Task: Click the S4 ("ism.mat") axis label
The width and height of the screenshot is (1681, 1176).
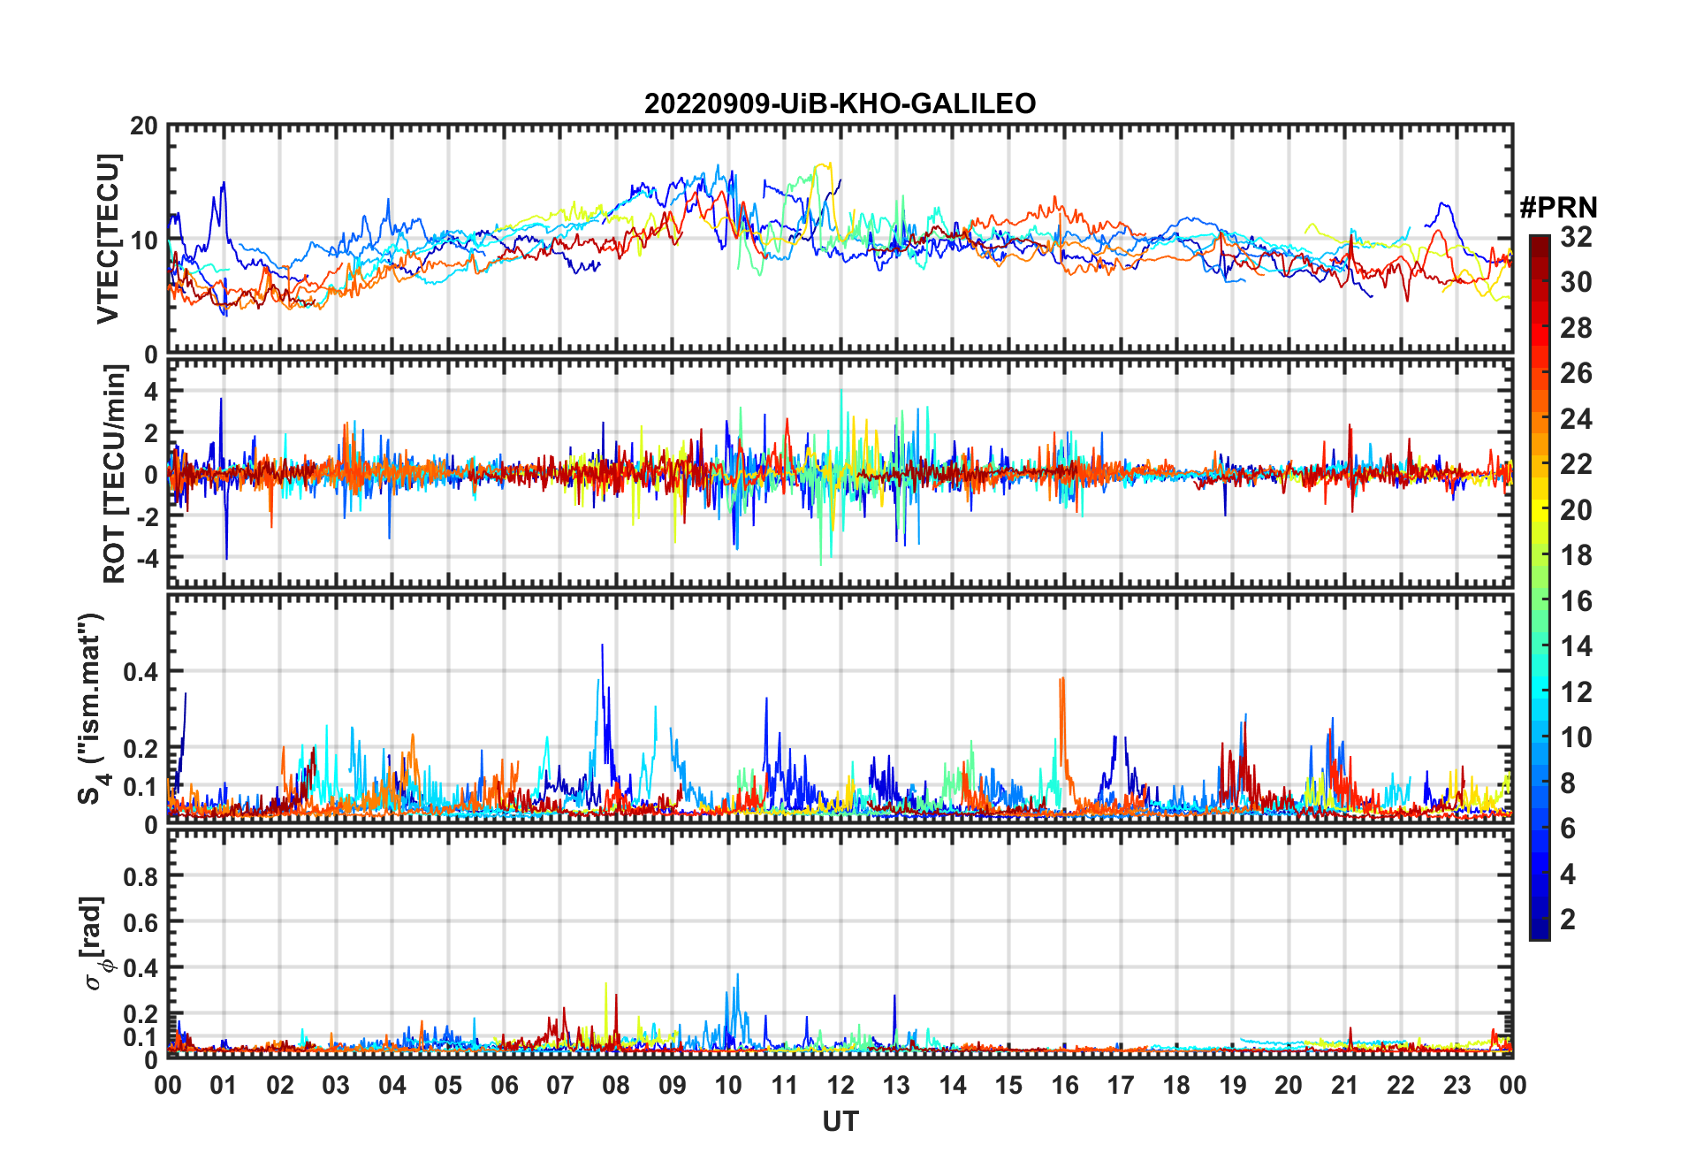Action: 91,709
